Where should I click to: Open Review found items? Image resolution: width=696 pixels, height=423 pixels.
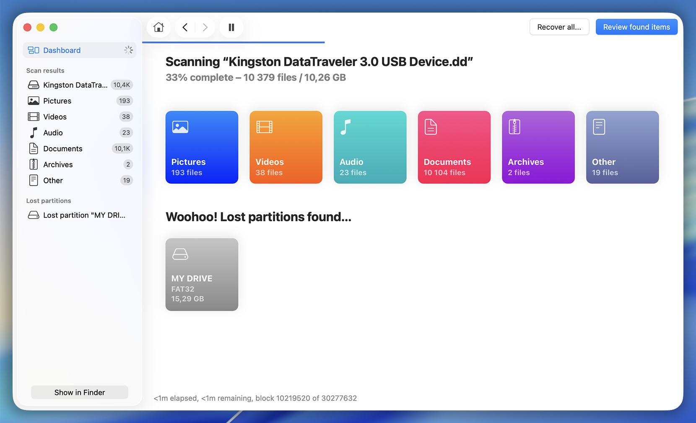[636, 27]
